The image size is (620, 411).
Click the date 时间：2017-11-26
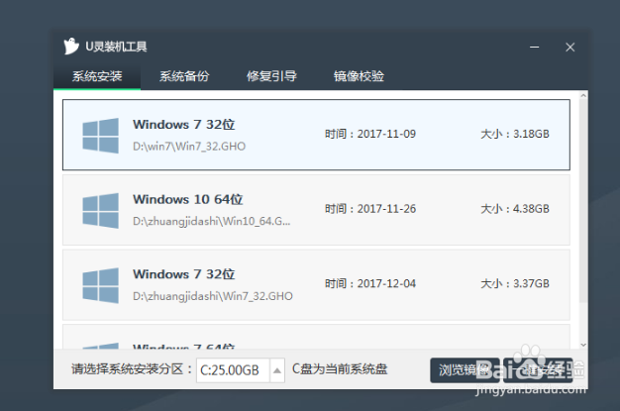[370, 209]
